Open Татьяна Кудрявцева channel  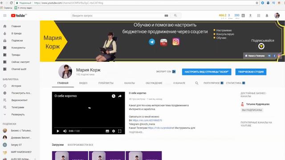point(257,104)
